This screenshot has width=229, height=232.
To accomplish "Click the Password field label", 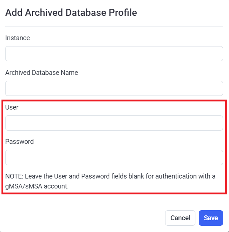I will pos(19,142).
